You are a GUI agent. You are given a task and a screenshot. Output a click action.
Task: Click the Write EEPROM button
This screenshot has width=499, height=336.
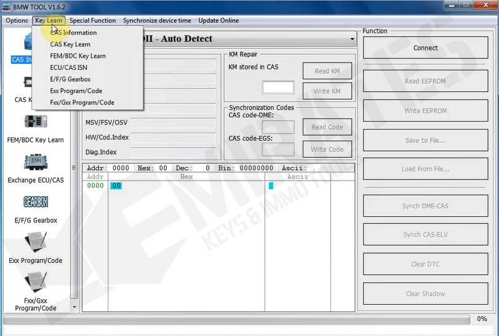pos(426,111)
